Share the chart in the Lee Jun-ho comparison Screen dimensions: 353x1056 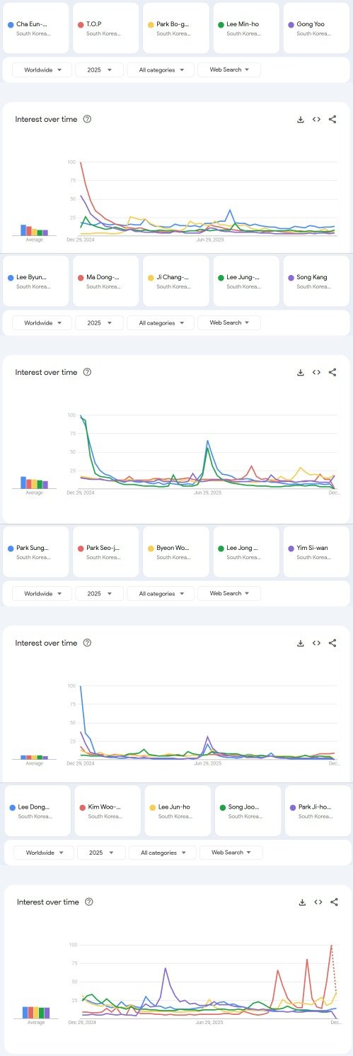pyautogui.click(x=335, y=902)
